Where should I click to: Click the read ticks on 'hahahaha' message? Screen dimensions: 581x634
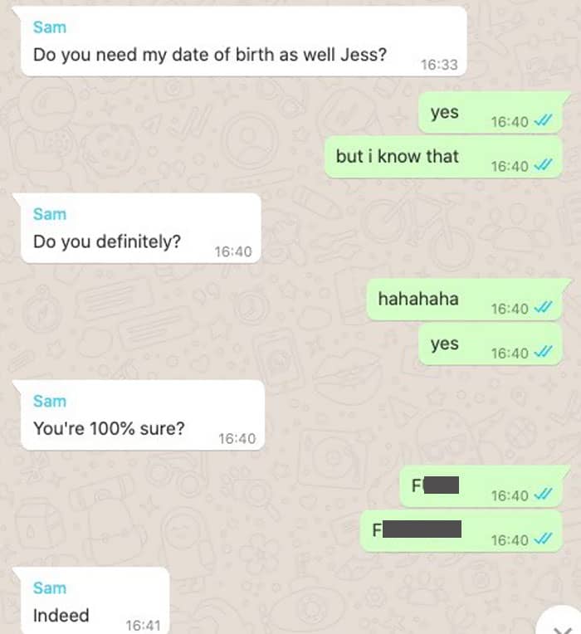coord(543,308)
